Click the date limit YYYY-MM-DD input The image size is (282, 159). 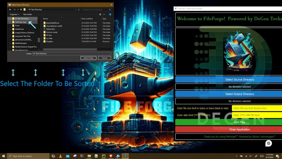click(x=257, y=115)
